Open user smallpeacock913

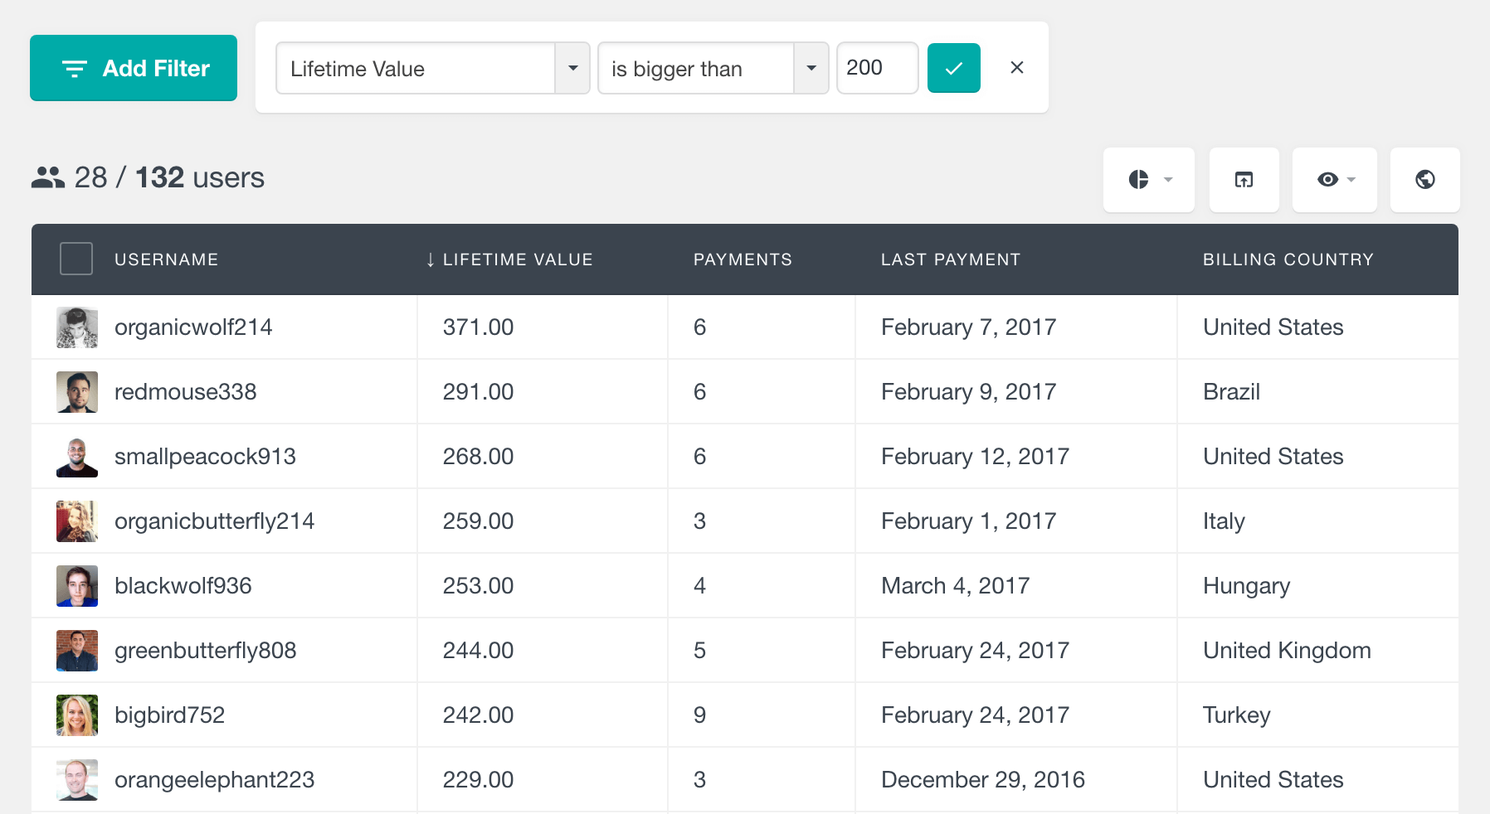[x=205, y=457]
